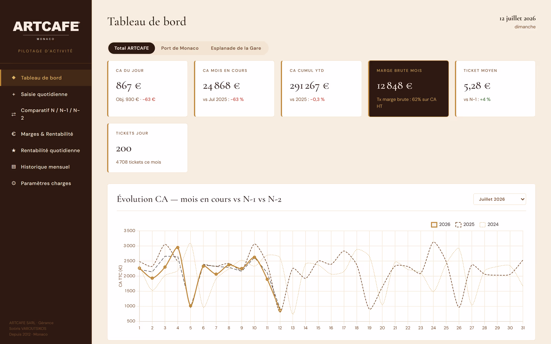Click 'vs 2025 : -0,3 %' text
This screenshot has width=551, height=344.
click(x=307, y=99)
